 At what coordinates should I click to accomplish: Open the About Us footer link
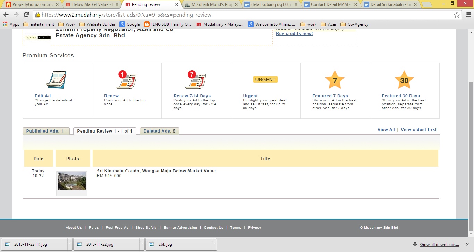pyautogui.click(x=74, y=228)
